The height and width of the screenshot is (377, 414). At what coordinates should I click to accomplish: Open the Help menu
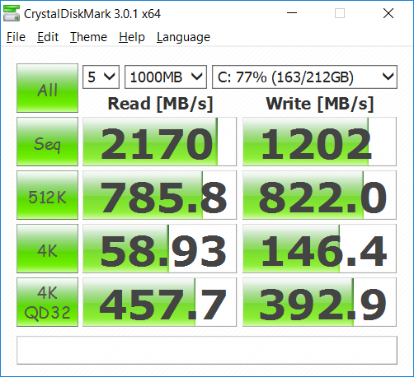[x=132, y=37]
